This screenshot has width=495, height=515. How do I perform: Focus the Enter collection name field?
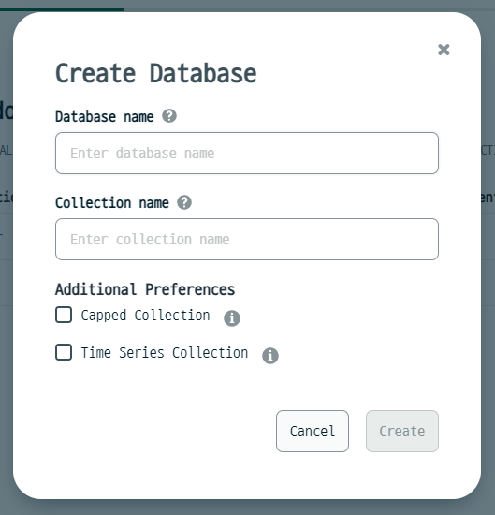(247, 239)
